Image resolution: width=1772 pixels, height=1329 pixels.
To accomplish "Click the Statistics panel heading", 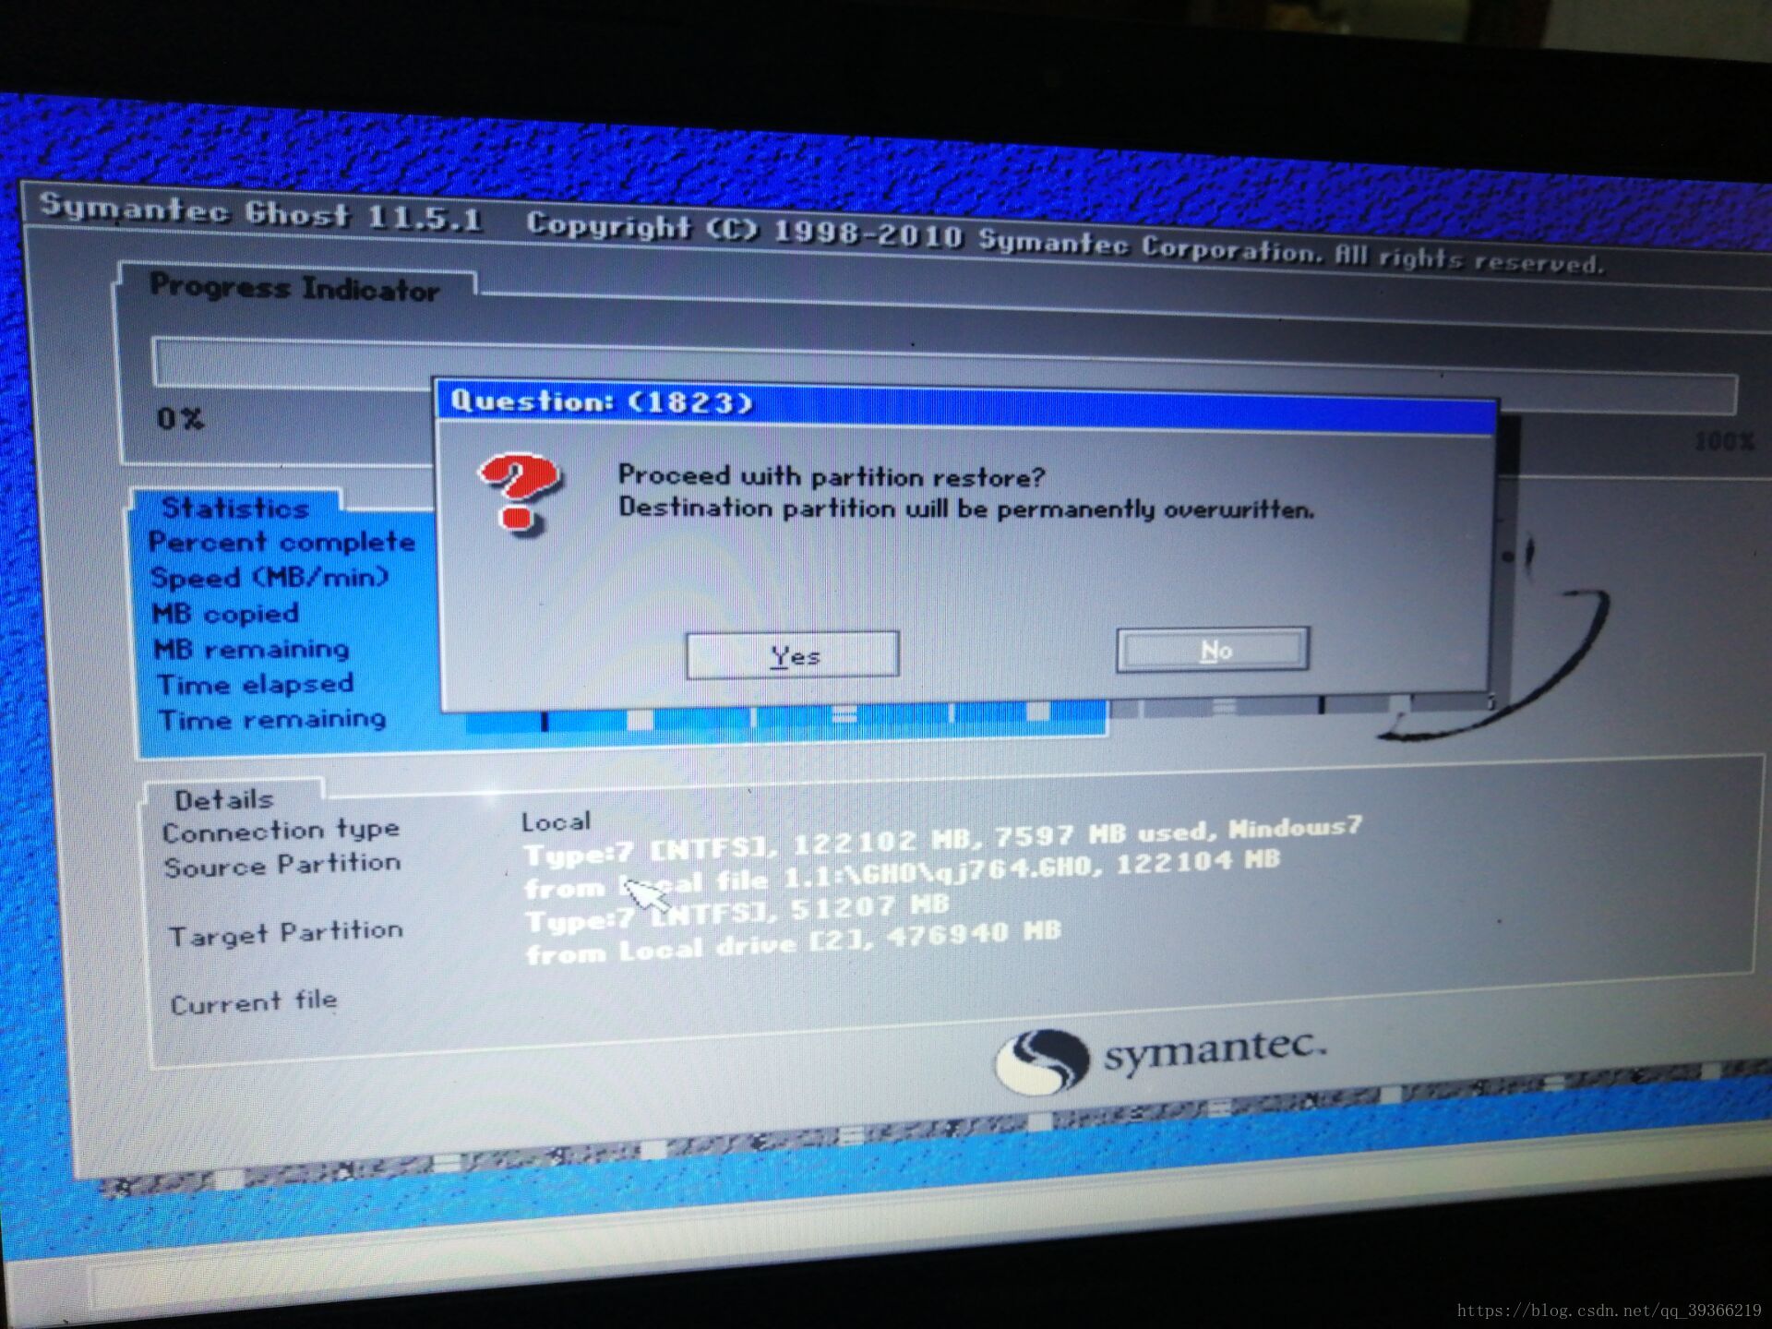I will [234, 508].
